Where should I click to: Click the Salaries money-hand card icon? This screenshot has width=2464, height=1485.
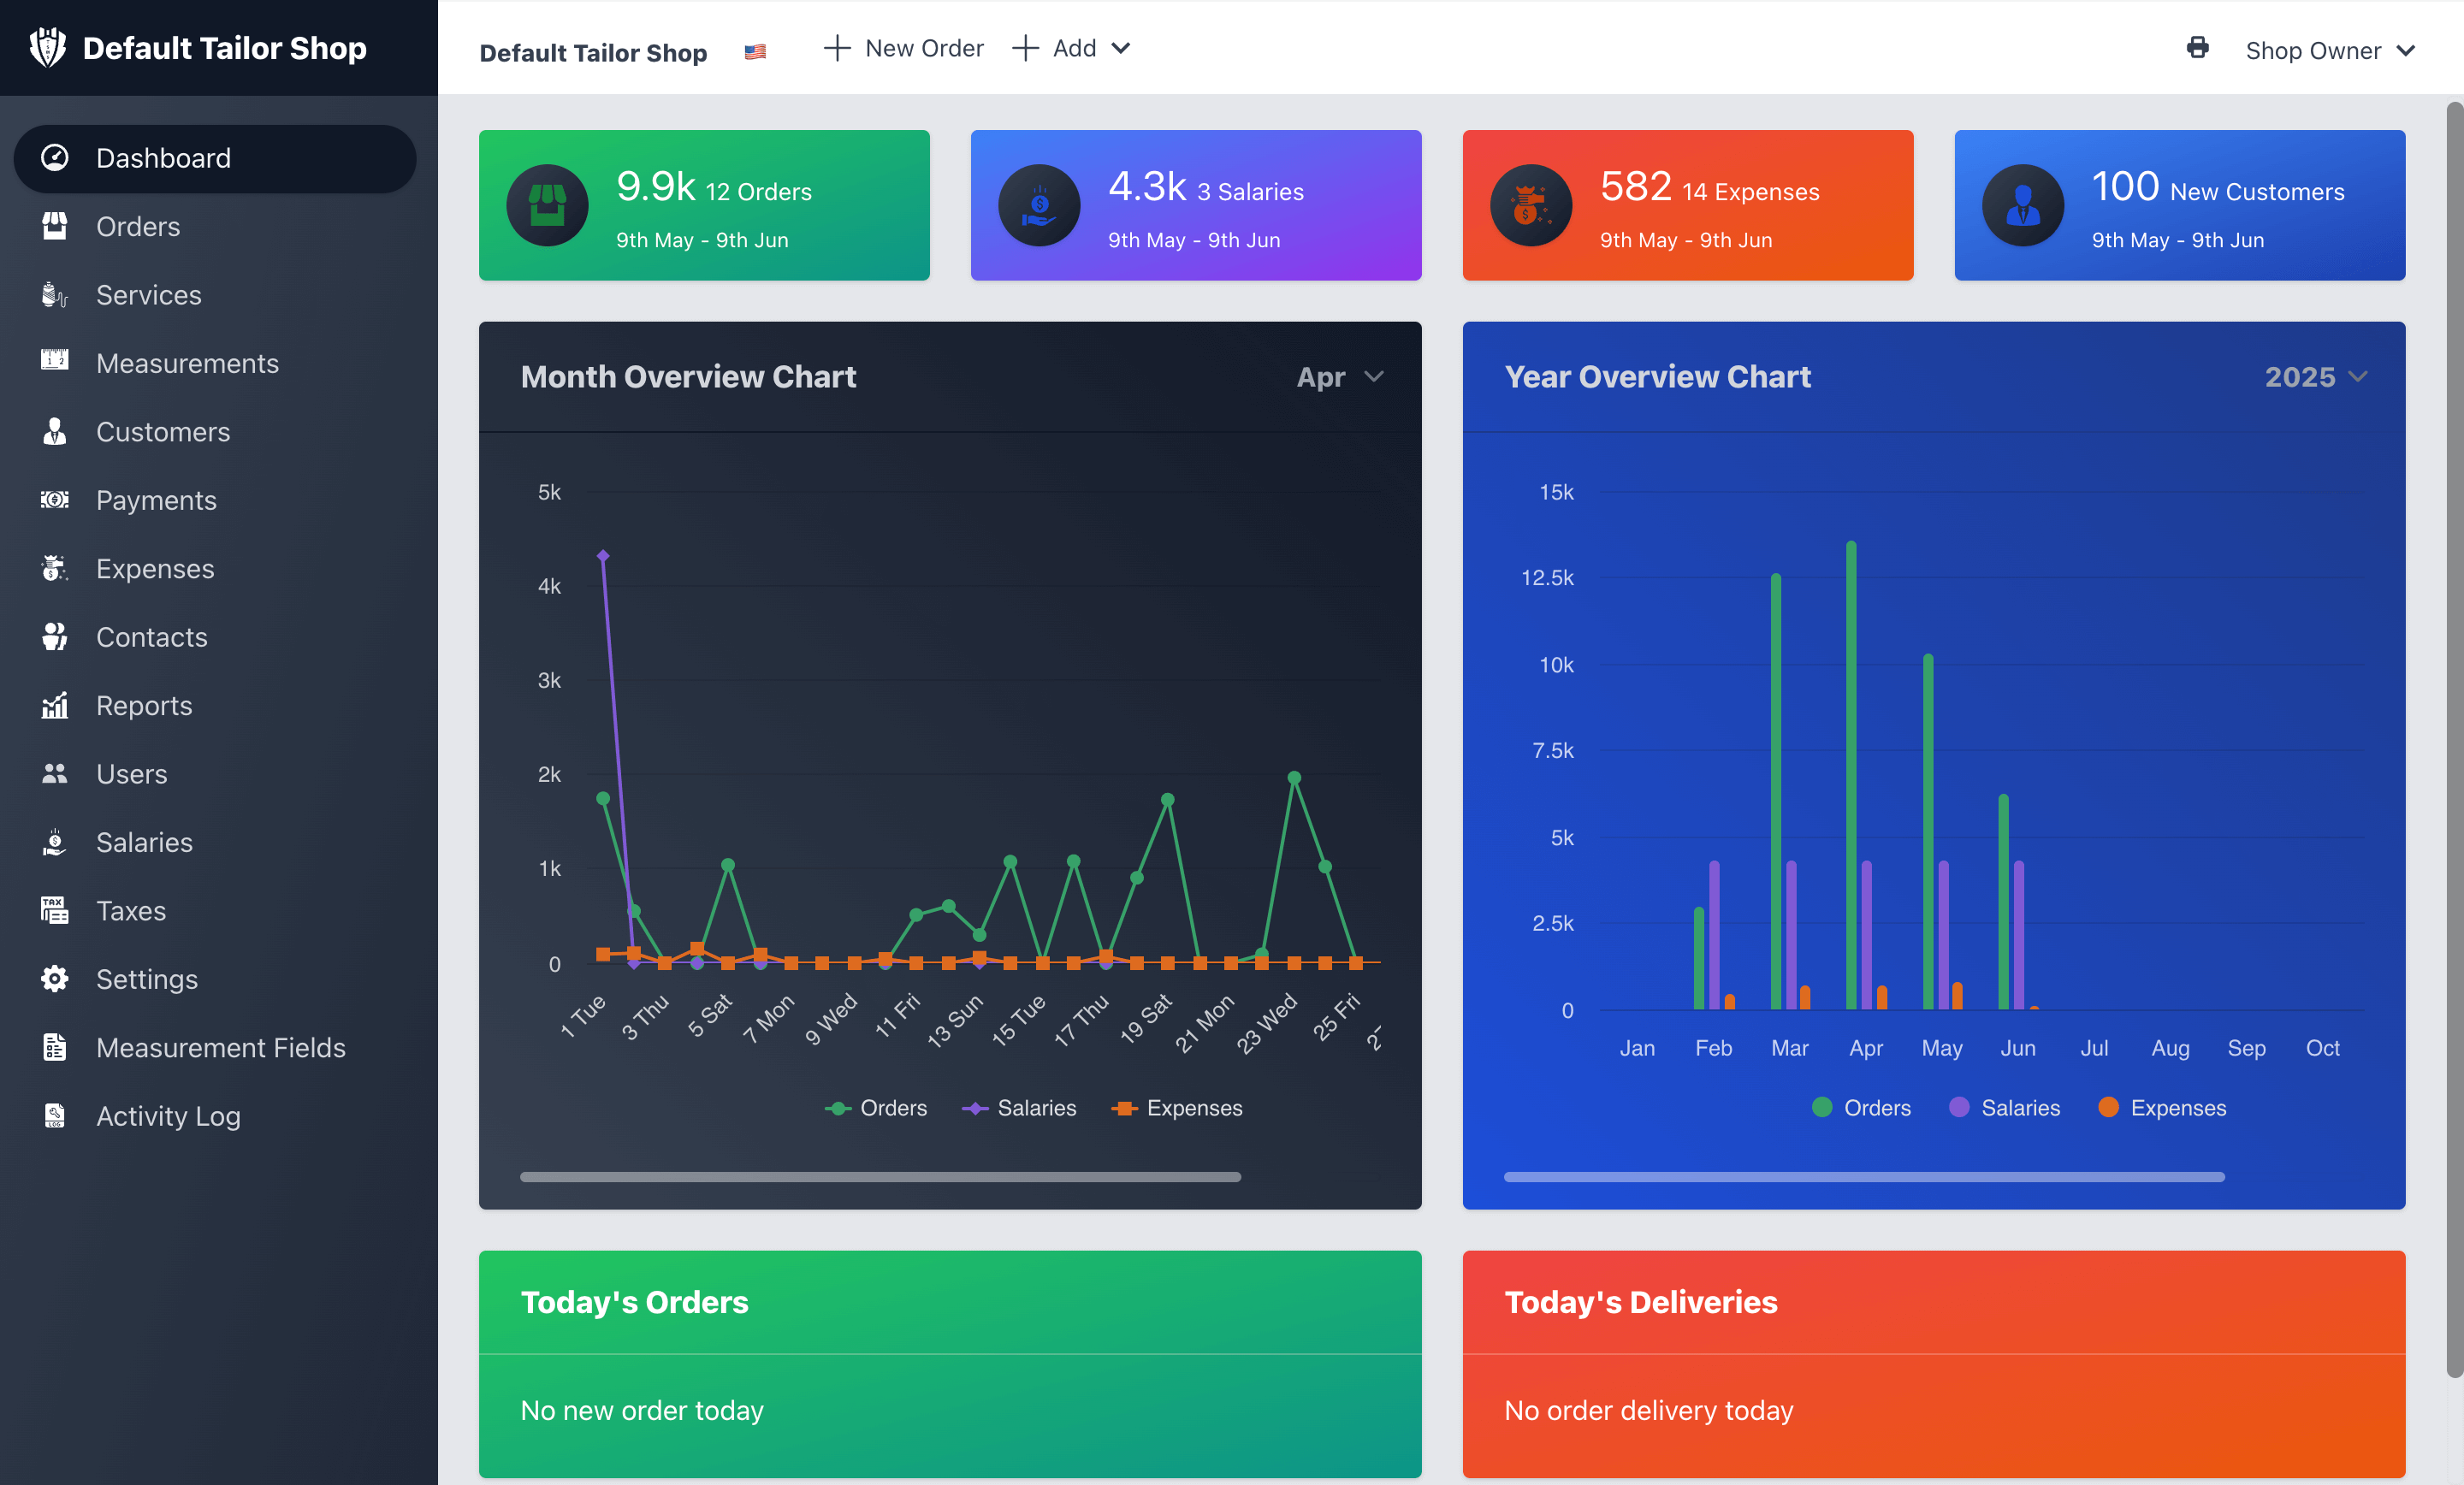(1039, 205)
